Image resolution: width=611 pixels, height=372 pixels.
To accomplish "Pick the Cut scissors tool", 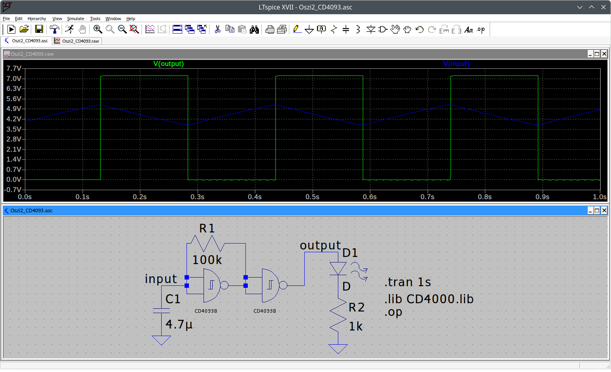I will click(217, 29).
